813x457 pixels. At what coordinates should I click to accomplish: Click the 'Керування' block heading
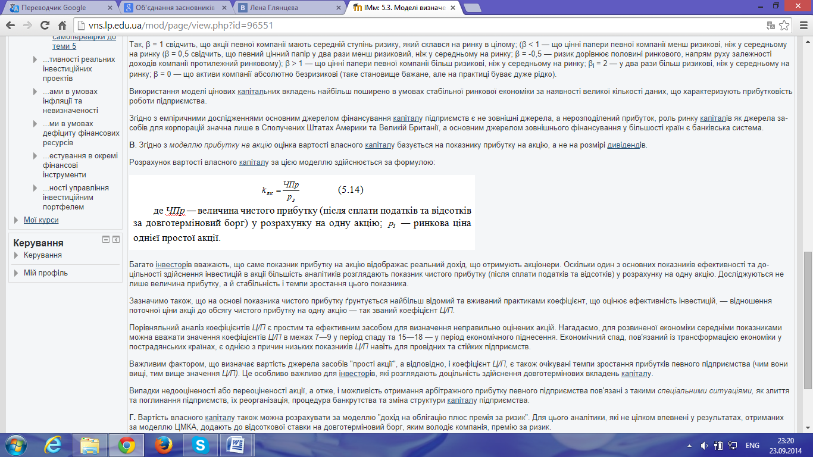pyautogui.click(x=38, y=243)
